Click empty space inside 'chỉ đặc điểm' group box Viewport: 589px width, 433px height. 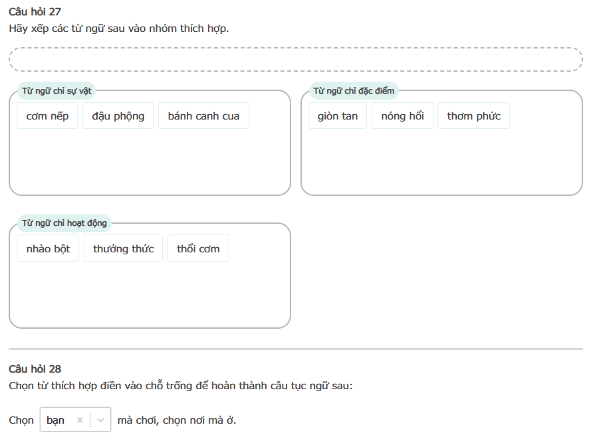(441, 163)
